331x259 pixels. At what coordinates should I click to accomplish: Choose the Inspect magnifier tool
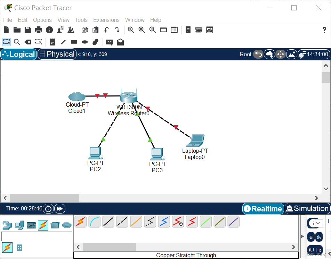tap(17, 42)
